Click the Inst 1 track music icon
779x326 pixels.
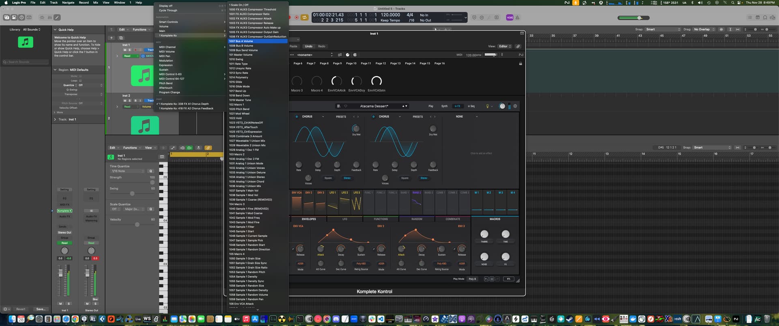coord(142,76)
